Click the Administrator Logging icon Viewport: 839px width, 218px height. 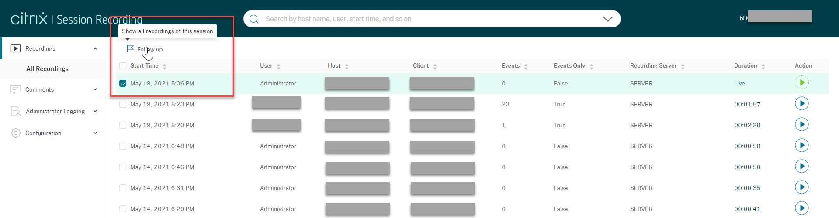point(16,111)
